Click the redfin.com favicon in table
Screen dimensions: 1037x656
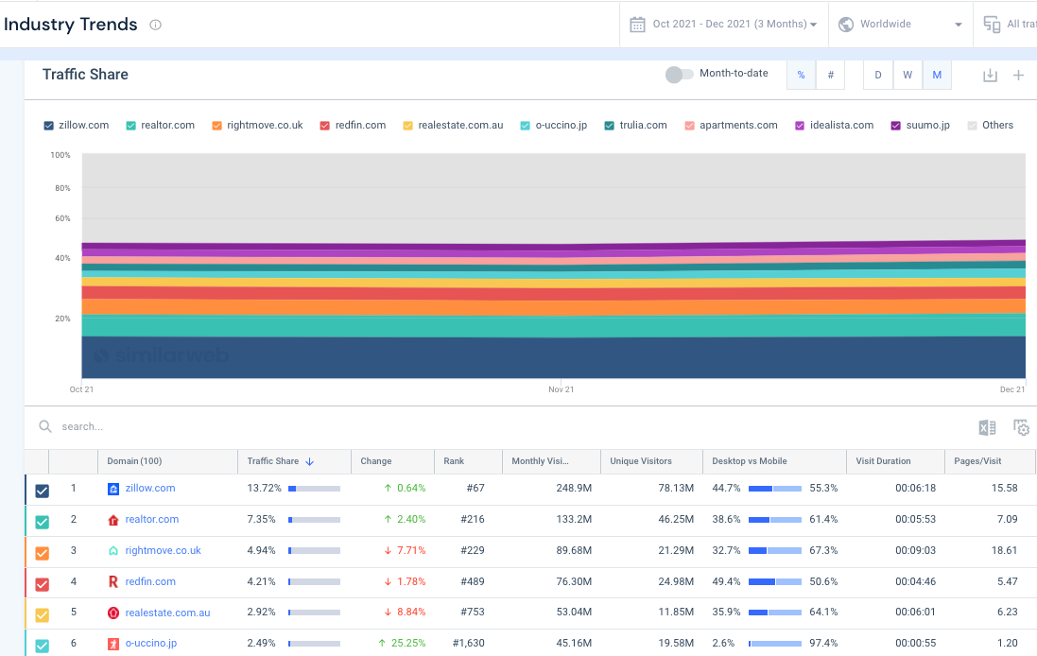click(x=113, y=582)
